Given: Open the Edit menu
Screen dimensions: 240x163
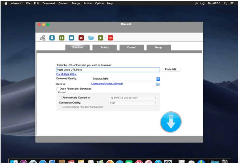Looking at the screenshot, I should point(36,3).
